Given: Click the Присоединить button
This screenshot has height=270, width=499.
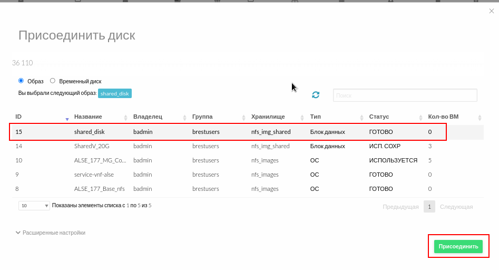Looking at the screenshot, I should pyautogui.click(x=458, y=246).
